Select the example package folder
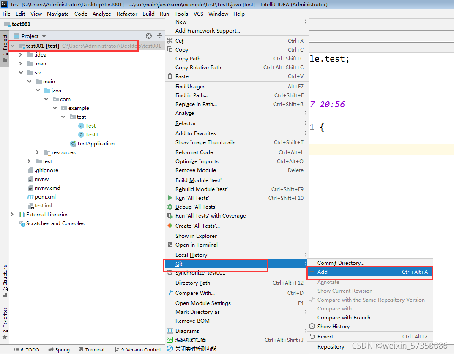Viewport: 454px width, 354px height. click(75, 108)
